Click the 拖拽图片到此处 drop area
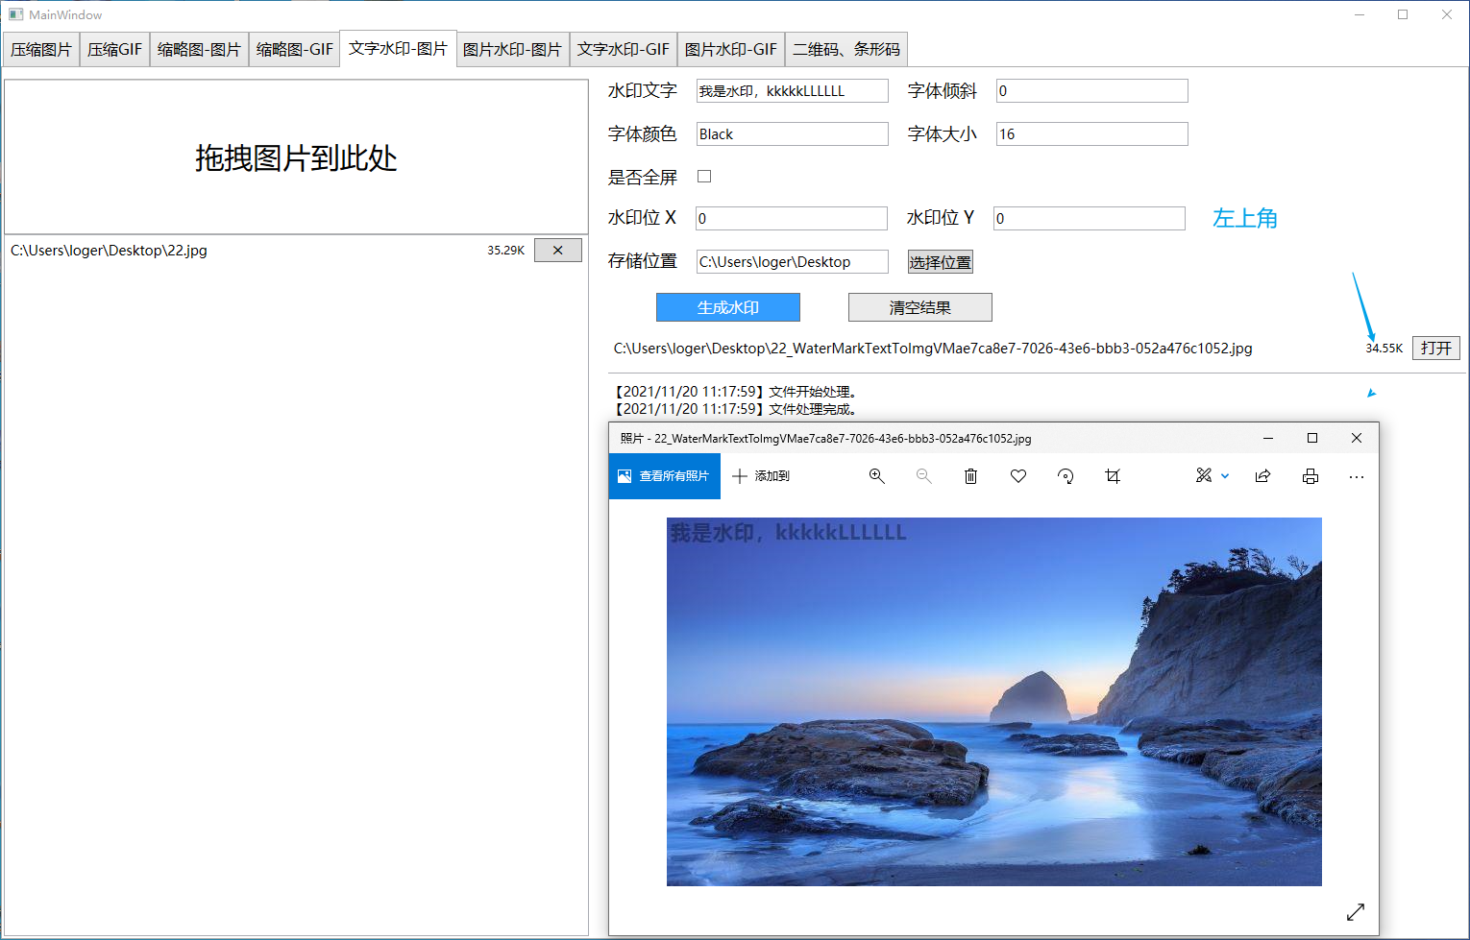The height and width of the screenshot is (940, 1470). tap(296, 157)
